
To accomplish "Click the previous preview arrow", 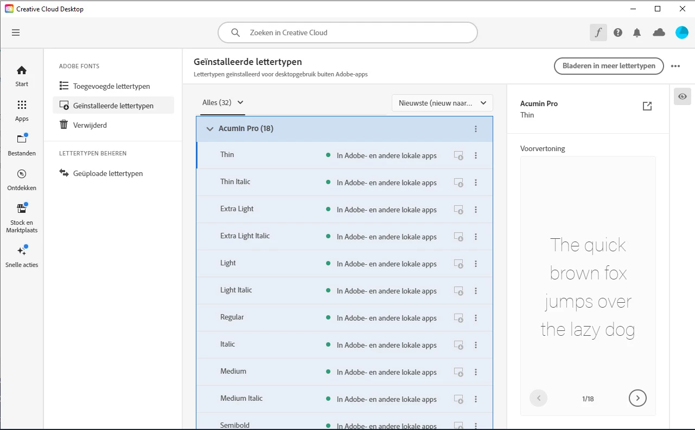I will [539, 398].
